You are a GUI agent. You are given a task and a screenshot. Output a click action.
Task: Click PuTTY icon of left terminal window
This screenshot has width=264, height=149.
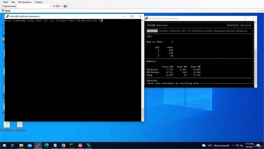pos(7,16)
